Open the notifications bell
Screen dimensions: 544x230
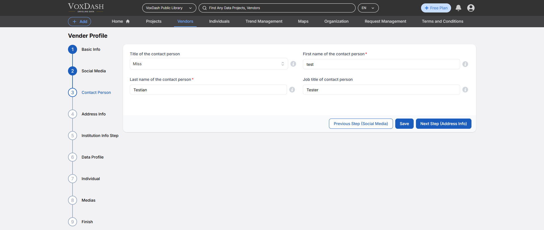(458, 8)
